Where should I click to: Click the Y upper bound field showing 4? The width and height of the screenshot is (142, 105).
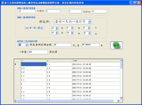point(99,11)
